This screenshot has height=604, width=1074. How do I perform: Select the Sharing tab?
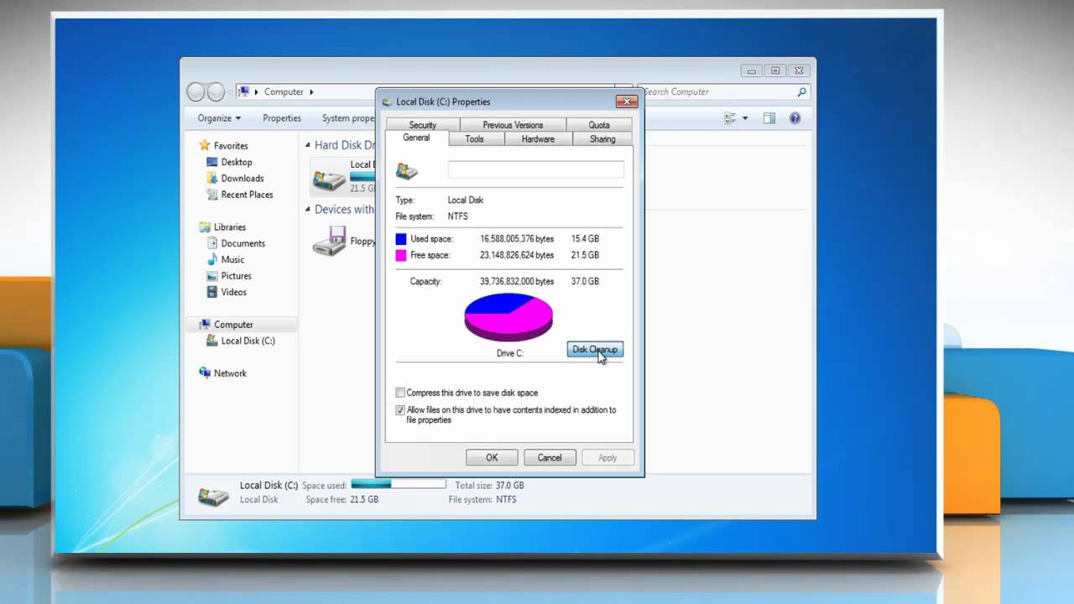pyautogui.click(x=602, y=139)
